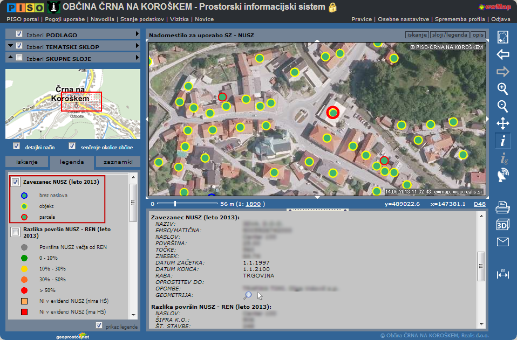This screenshot has height=340, width=517.
Task: Click the map scale slider handle
Action: tap(174, 204)
